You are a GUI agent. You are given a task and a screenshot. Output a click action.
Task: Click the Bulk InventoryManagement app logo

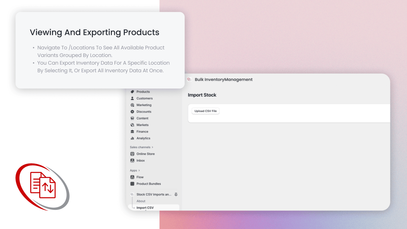[x=189, y=79]
